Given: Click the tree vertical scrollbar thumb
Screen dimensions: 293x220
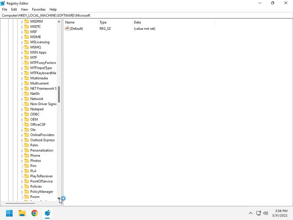Looking at the screenshot, I should (59, 94).
